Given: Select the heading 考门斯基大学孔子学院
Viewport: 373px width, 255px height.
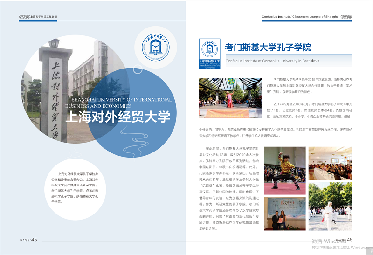Looking at the screenshot, I should (268, 48).
